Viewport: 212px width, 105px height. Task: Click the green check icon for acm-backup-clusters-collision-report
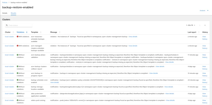pos(17,66)
